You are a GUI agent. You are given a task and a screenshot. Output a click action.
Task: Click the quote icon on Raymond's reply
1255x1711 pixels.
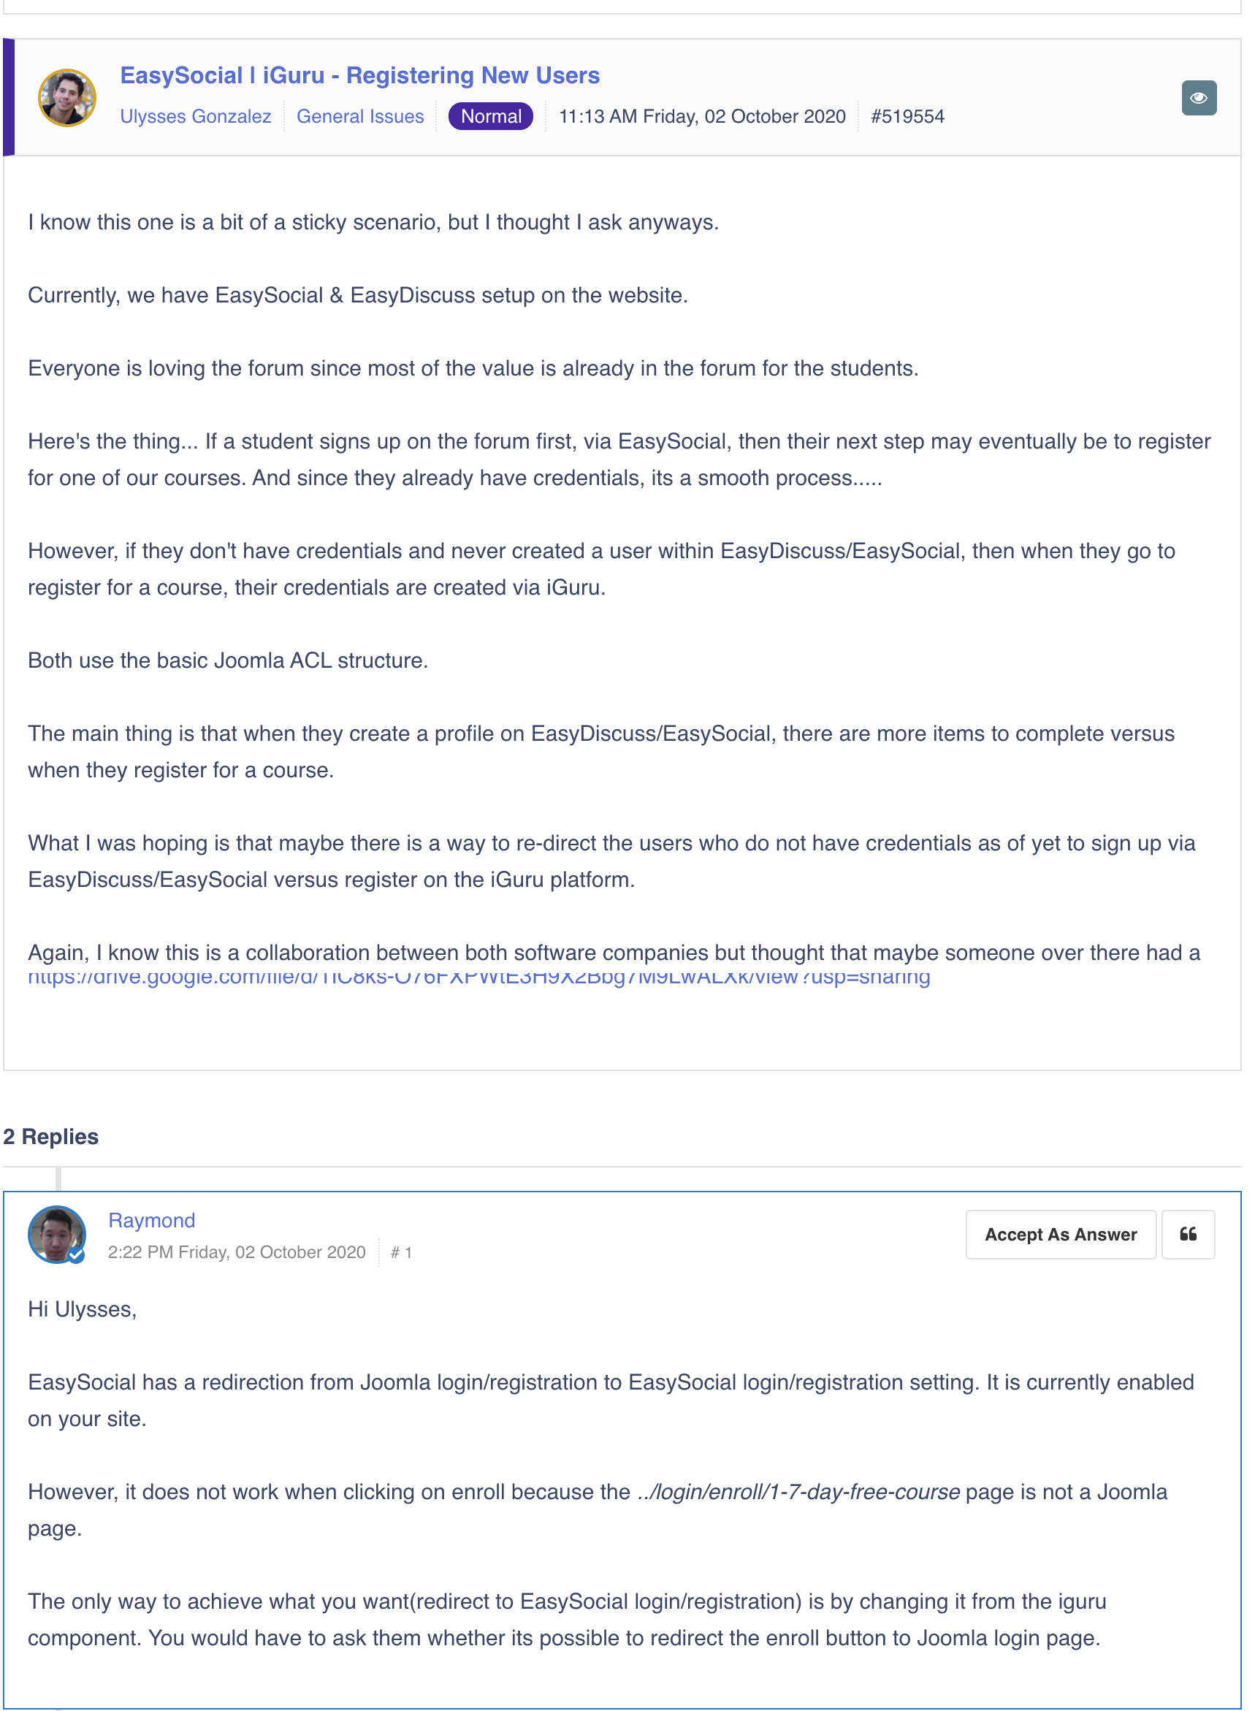click(1187, 1234)
